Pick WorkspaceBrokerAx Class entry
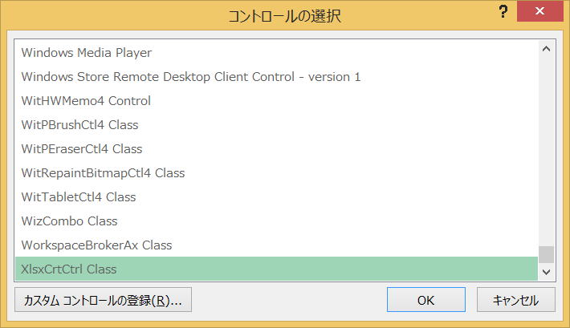570x328 pixels. coord(276,245)
